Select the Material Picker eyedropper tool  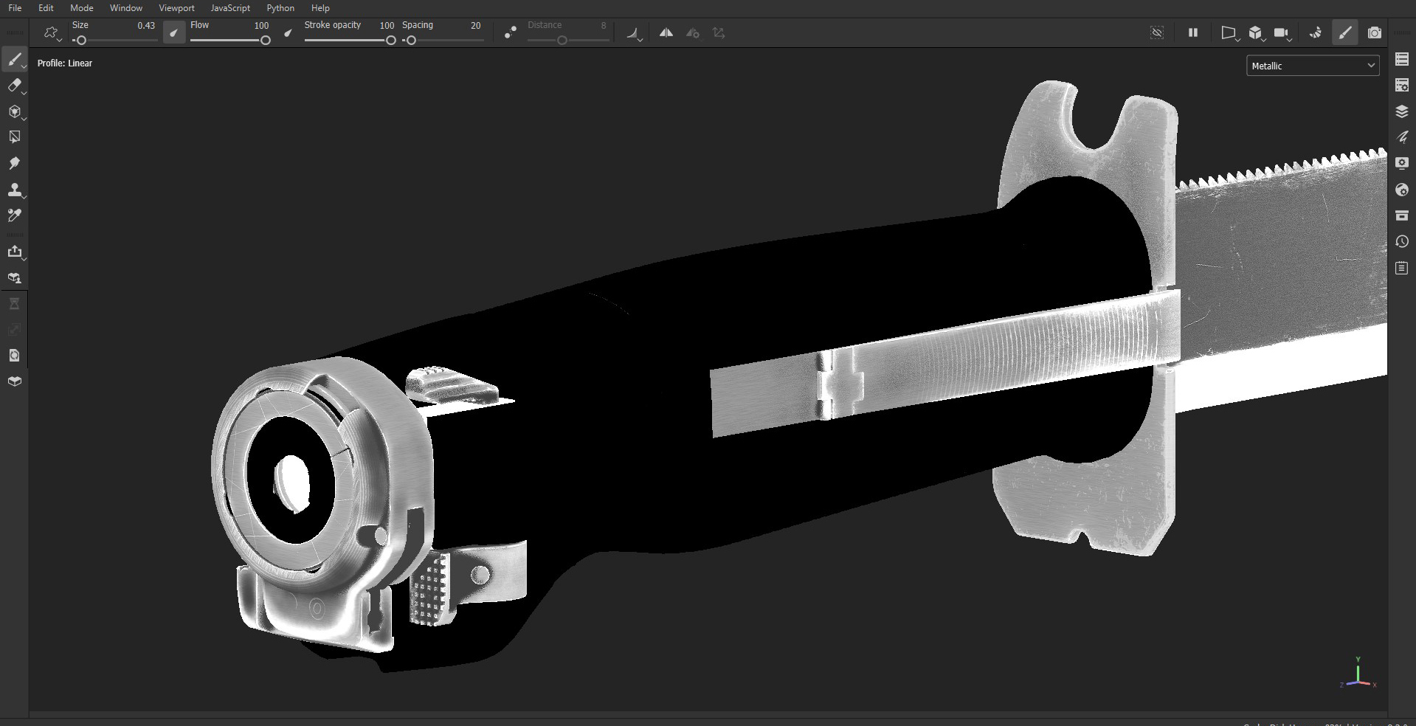(14, 215)
